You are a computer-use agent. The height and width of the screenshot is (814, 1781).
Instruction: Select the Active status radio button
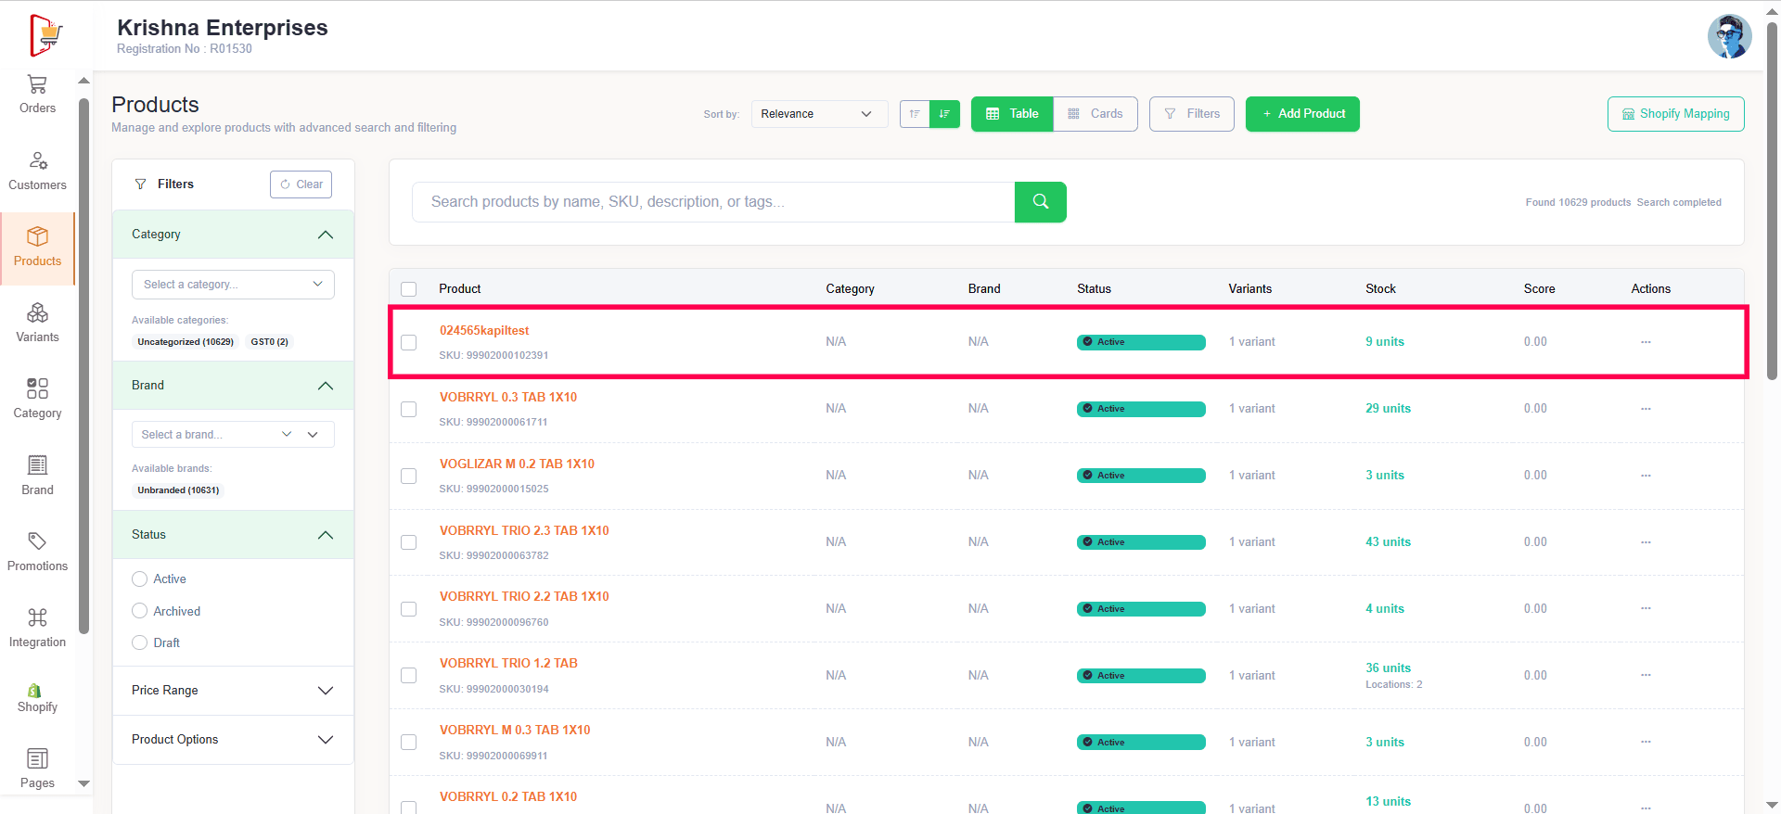140,579
